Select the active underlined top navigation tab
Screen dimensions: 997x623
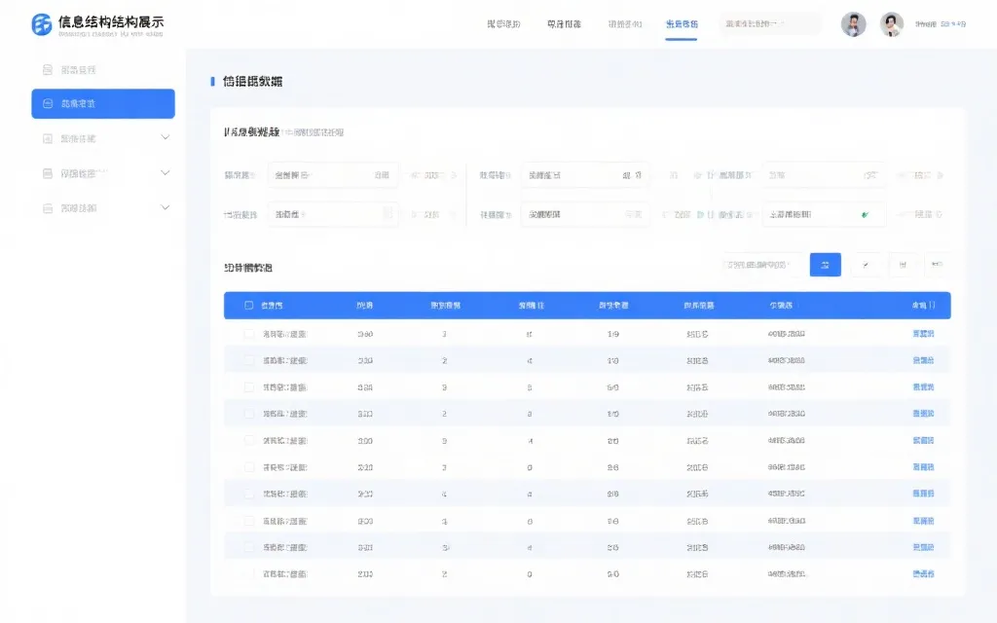click(681, 24)
